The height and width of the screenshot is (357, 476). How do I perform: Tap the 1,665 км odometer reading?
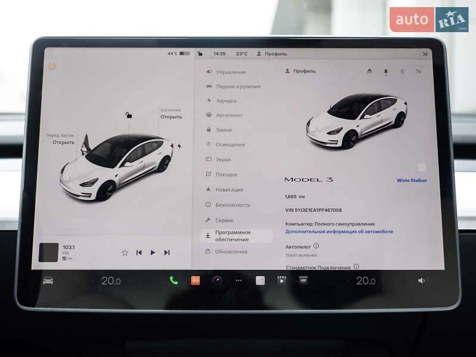[x=295, y=196]
